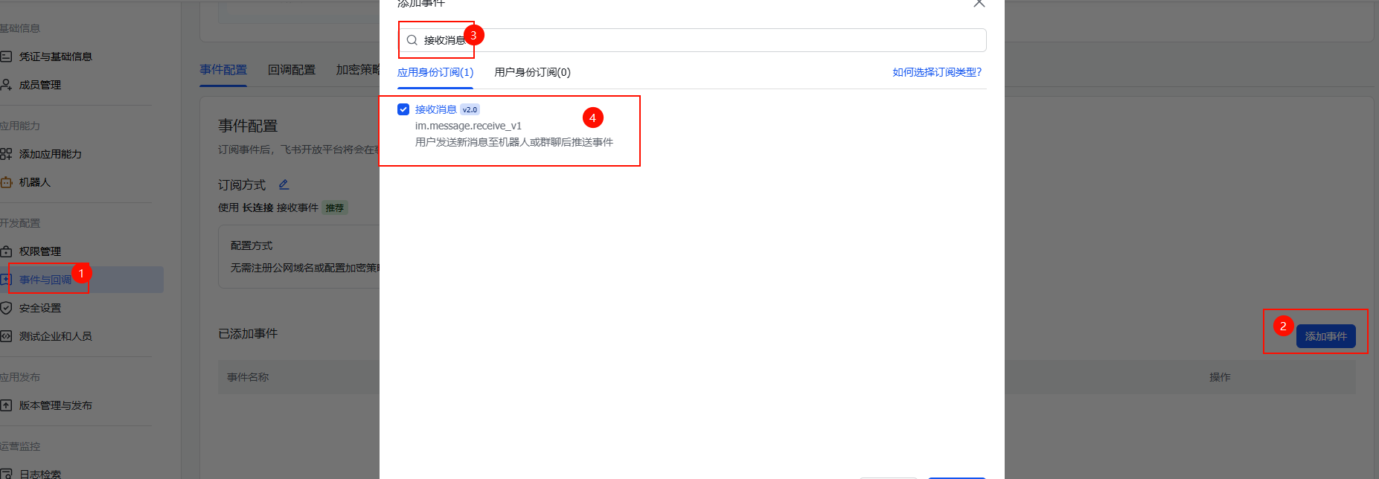Click the 接收消息 event name link
Viewport: 1379px width, 479px height.
point(435,109)
